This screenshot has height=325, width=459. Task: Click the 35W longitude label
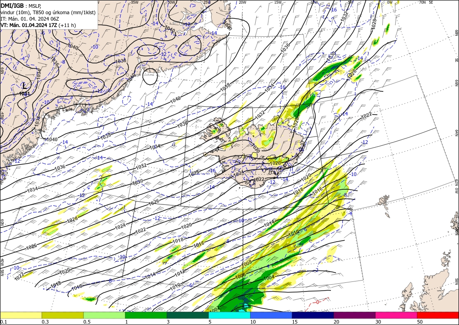134,2
